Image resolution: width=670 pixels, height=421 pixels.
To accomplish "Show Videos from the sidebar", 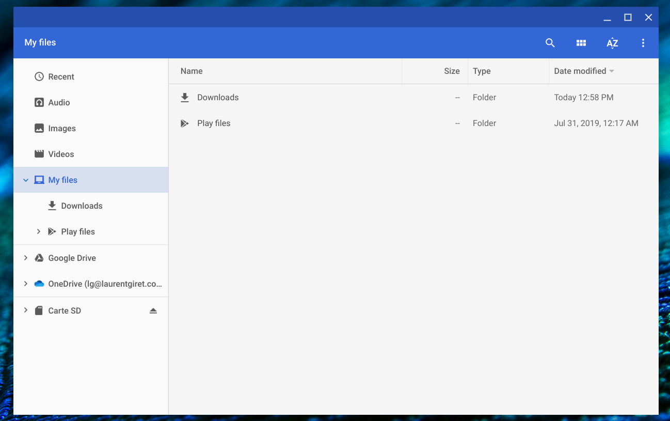I will [61, 154].
